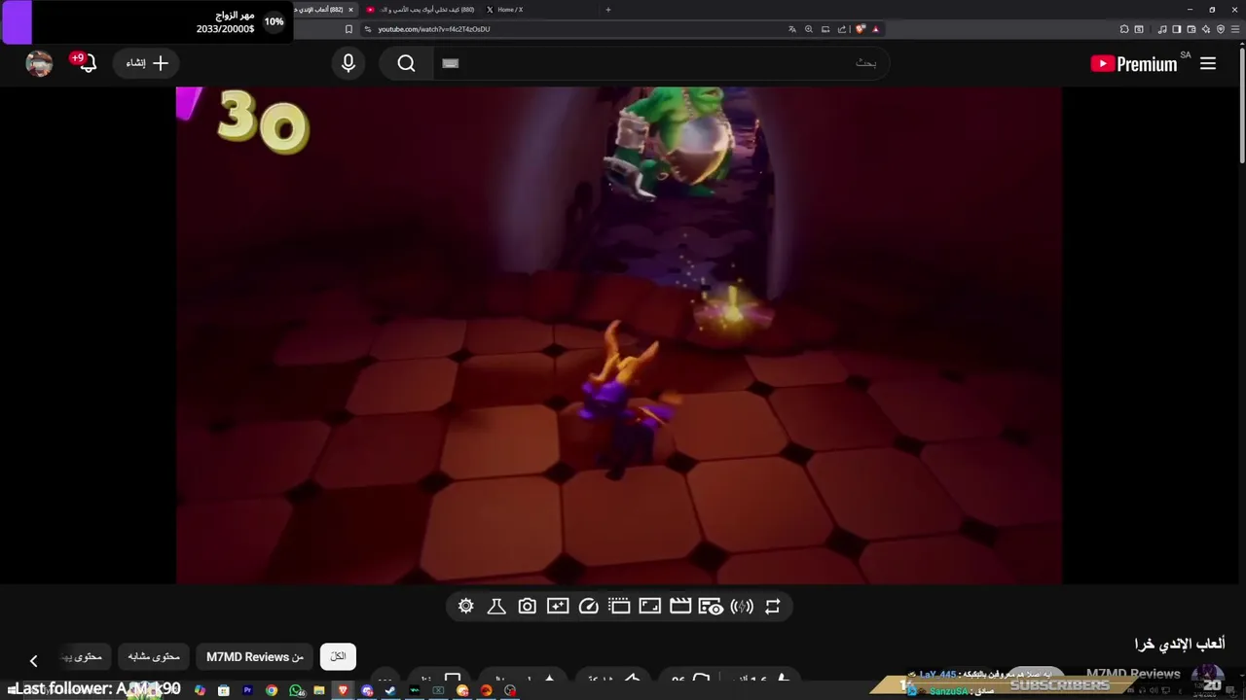
Task: Open the enhancer settings gear icon
Action: pos(466,607)
